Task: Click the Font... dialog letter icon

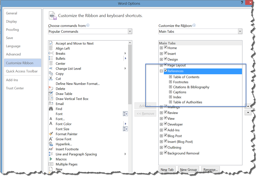Action: pos(51,119)
